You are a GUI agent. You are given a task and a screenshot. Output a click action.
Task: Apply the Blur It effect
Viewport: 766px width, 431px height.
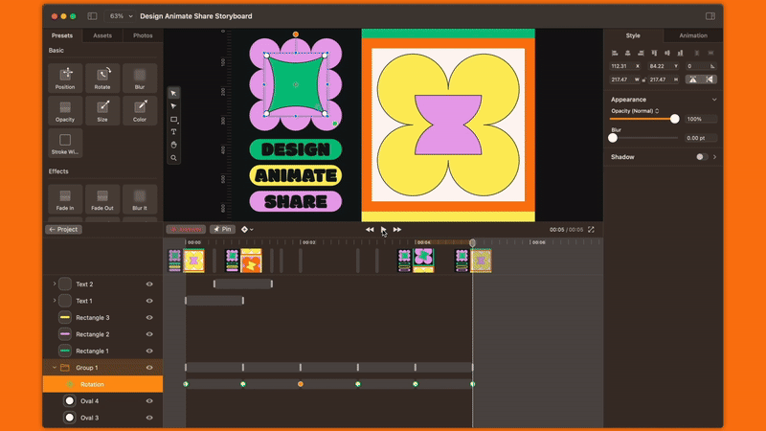[140, 199]
